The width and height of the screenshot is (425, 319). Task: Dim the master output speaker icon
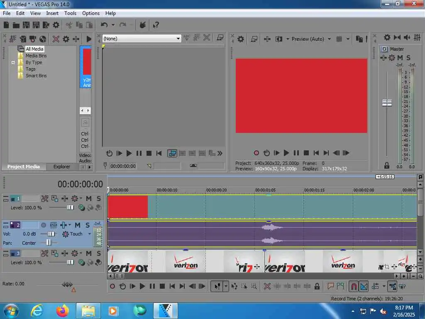point(407,37)
